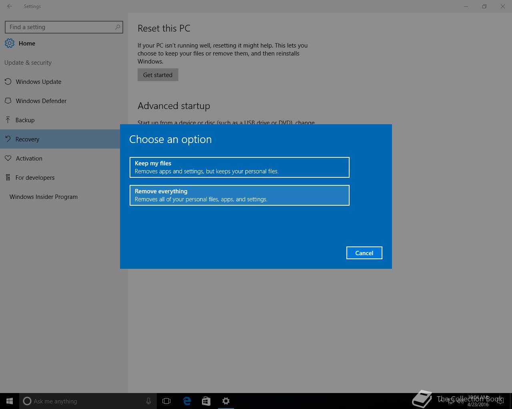
Task: Open Task View from taskbar
Action: (x=166, y=401)
